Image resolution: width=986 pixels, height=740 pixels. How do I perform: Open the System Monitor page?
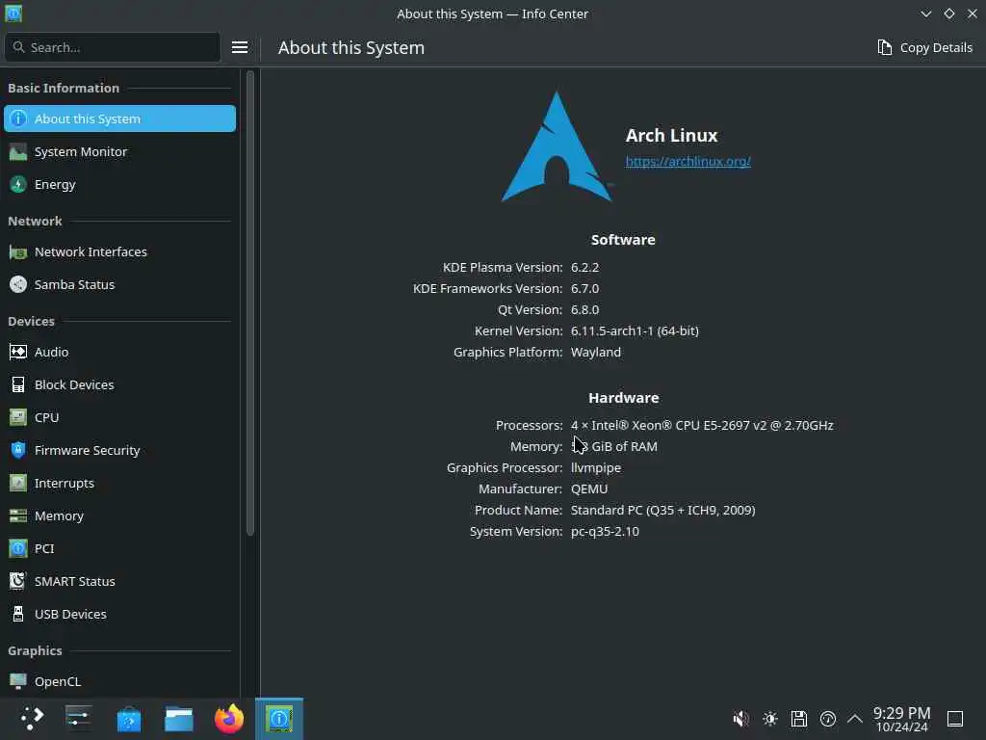point(119,151)
